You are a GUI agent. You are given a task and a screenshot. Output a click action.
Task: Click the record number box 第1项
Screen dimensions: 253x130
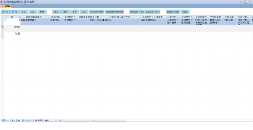click(x=18, y=120)
